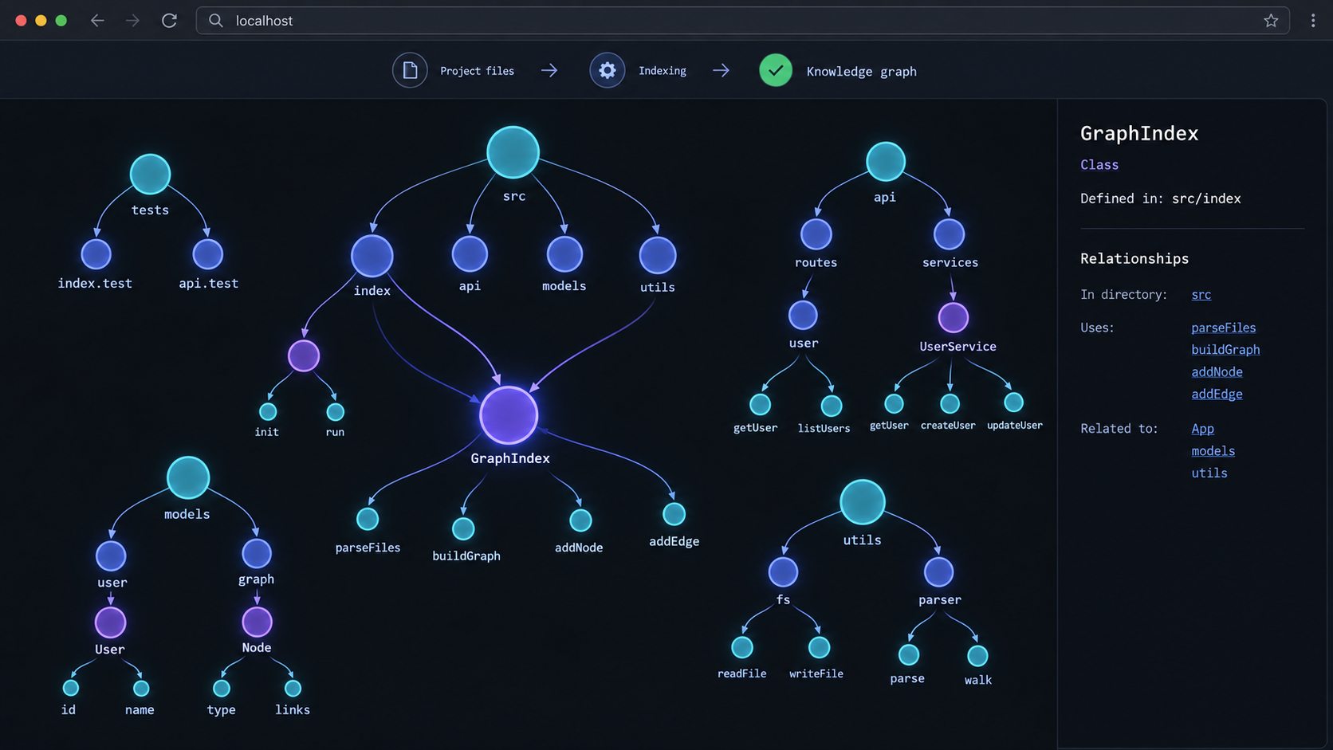Open the Class type link in details panel
Image resolution: width=1333 pixels, height=750 pixels.
tap(1099, 165)
